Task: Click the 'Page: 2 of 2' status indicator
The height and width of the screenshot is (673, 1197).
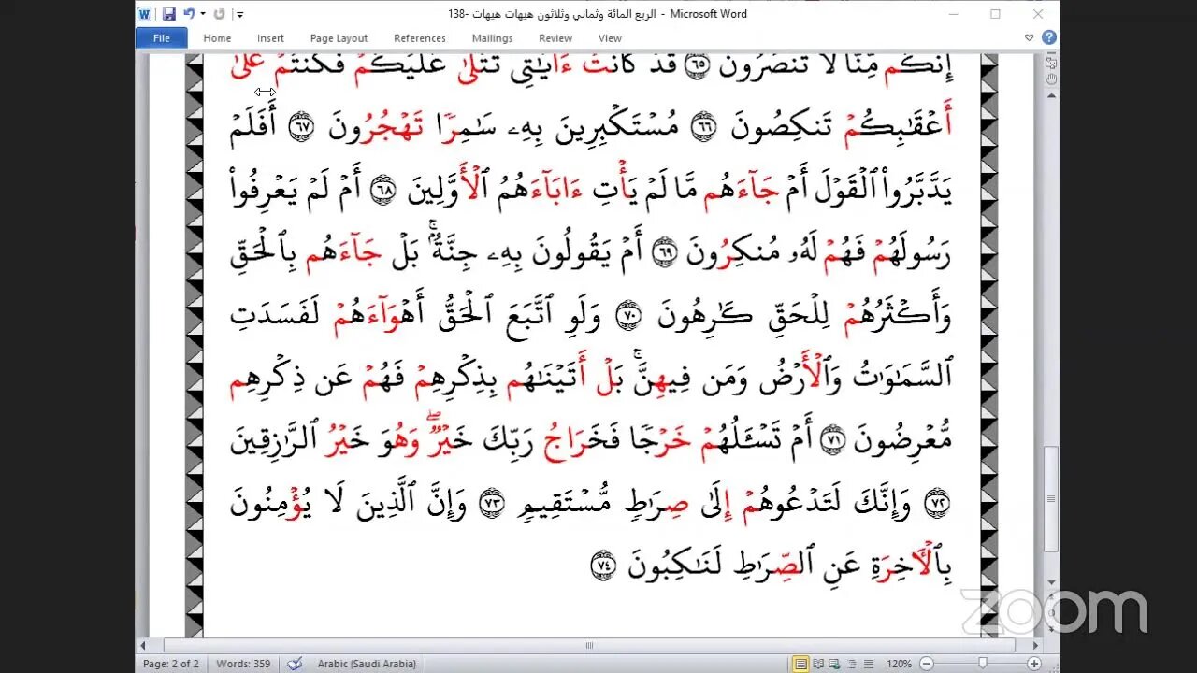Action: [170, 664]
